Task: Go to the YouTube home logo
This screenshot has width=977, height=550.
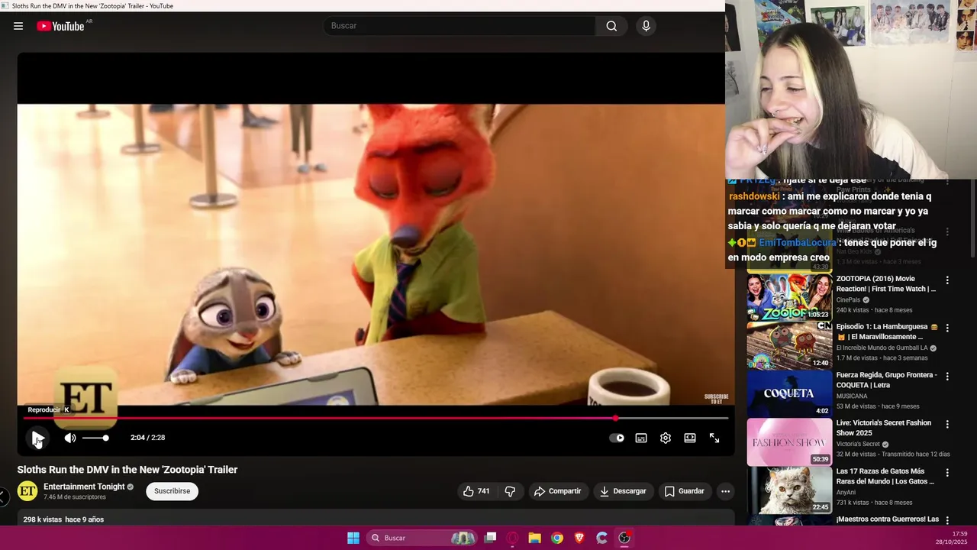Action: [61, 26]
